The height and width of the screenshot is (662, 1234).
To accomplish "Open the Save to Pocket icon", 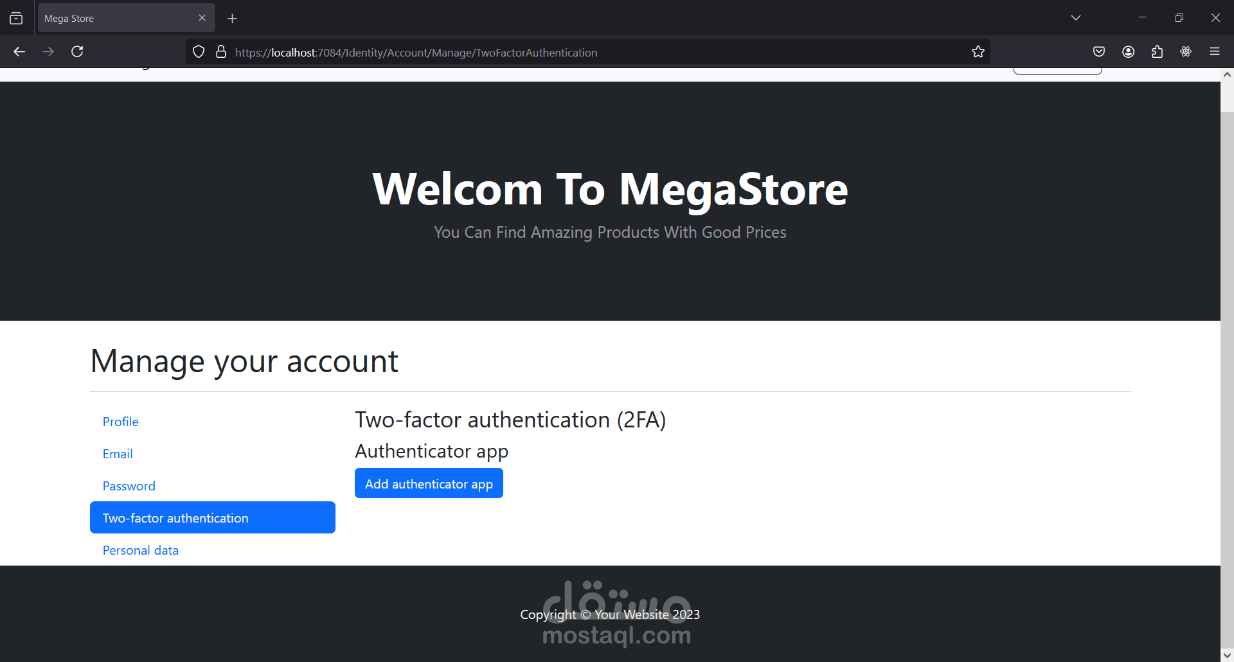I will click(x=1099, y=52).
